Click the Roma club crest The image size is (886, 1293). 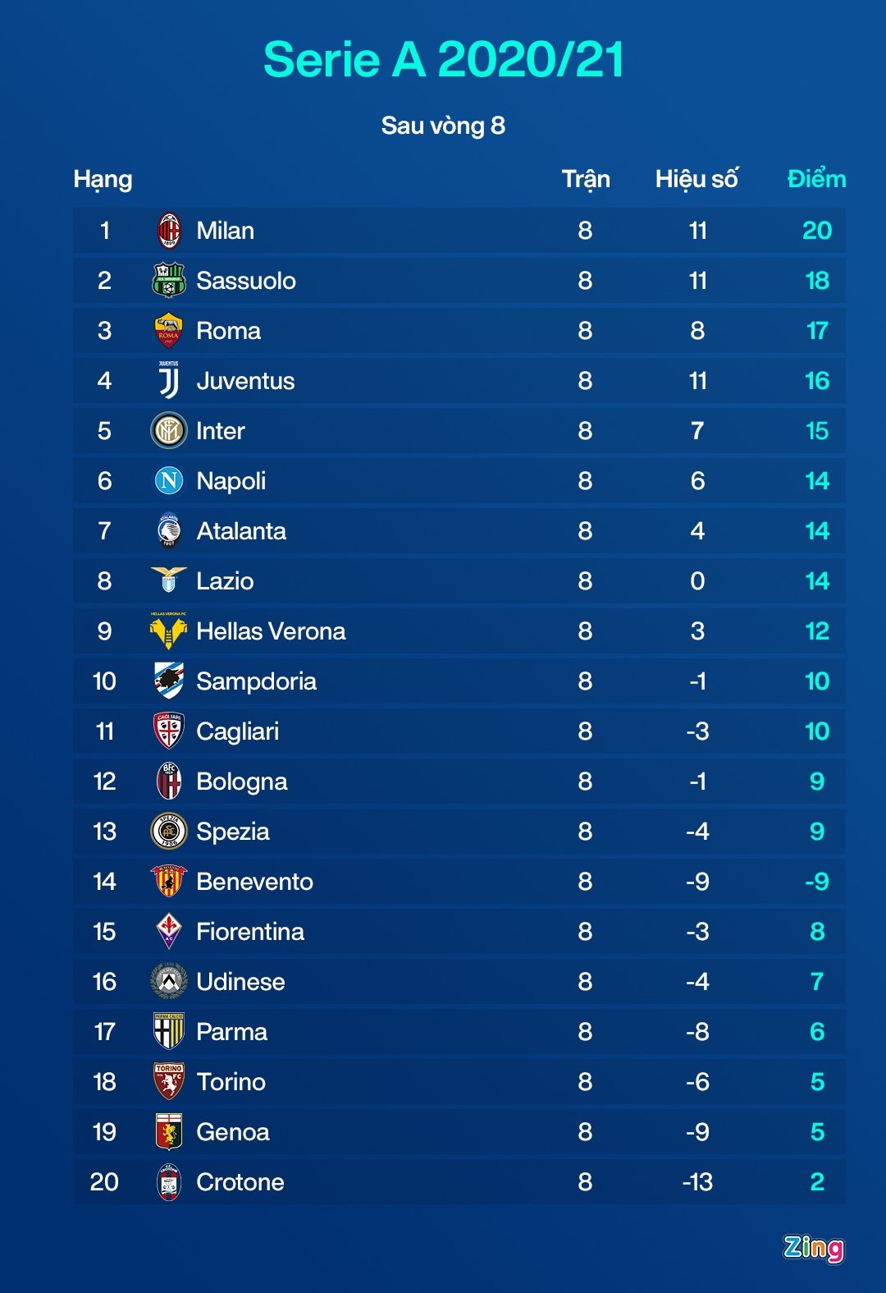pos(169,331)
